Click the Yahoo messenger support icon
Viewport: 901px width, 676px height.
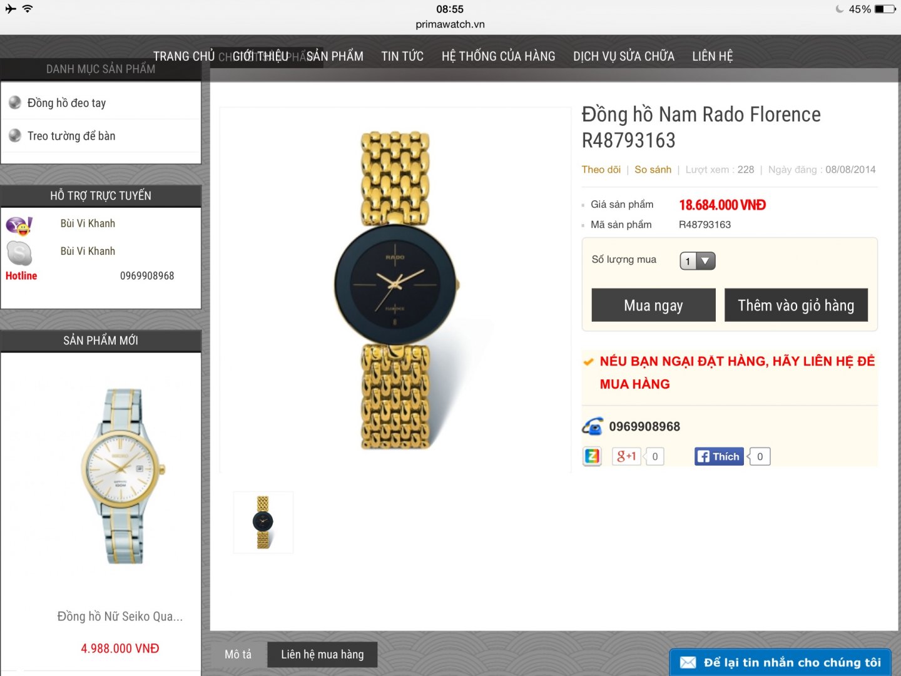(19, 225)
